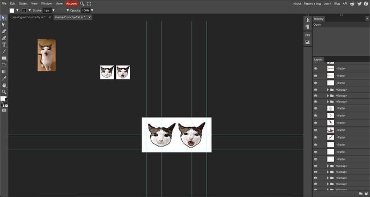Expand the first Group in Layers

click(328, 90)
